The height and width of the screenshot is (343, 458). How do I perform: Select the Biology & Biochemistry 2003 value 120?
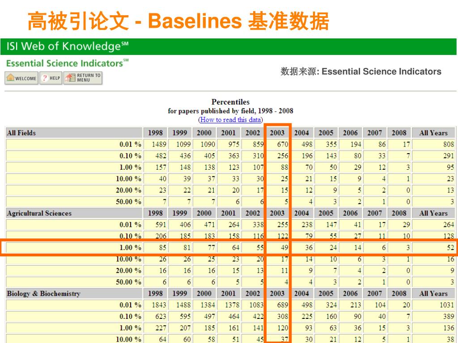pyautogui.click(x=283, y=328)
